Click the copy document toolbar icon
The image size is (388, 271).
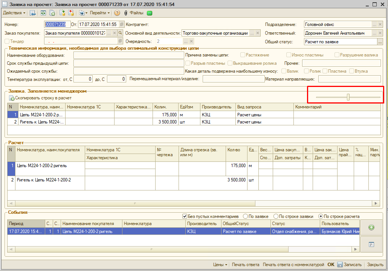(52, 13)
